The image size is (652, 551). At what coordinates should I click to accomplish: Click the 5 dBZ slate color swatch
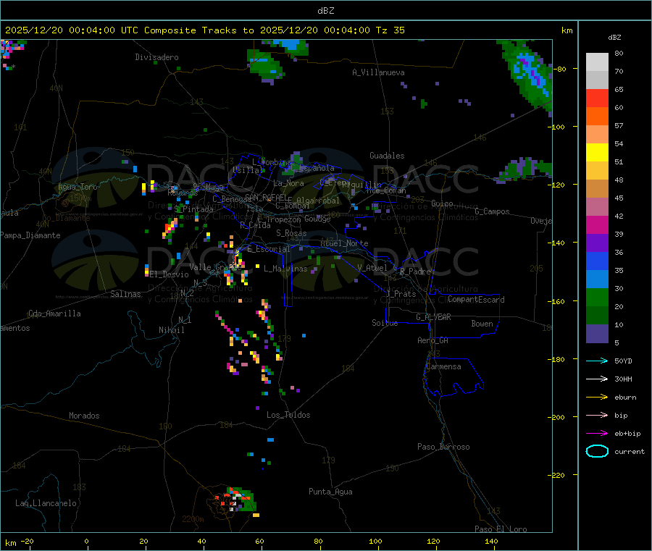tap(597, 334)
